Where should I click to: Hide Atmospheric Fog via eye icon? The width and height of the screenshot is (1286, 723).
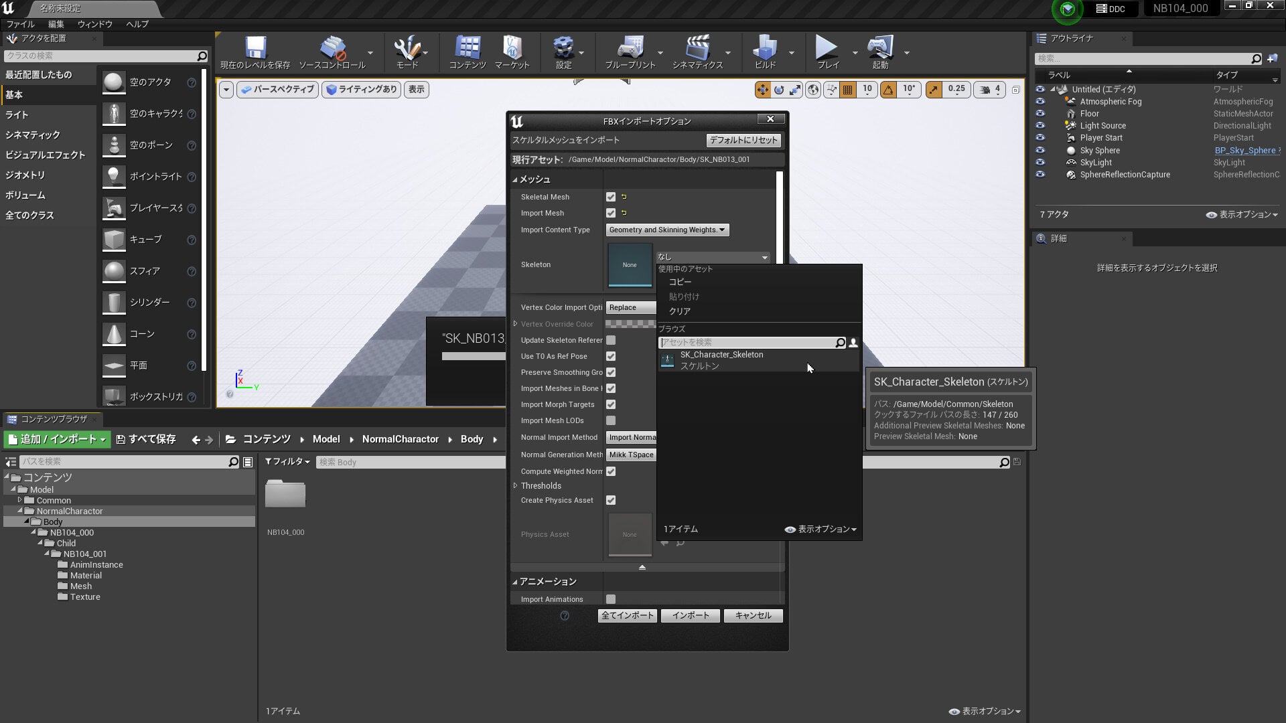click(x=1040, y=102)
